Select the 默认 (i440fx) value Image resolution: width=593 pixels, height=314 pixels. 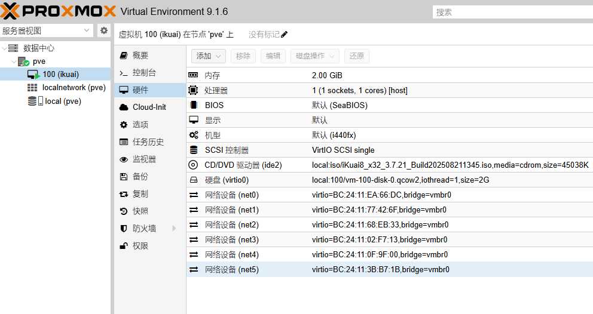[x=334, y=135]
